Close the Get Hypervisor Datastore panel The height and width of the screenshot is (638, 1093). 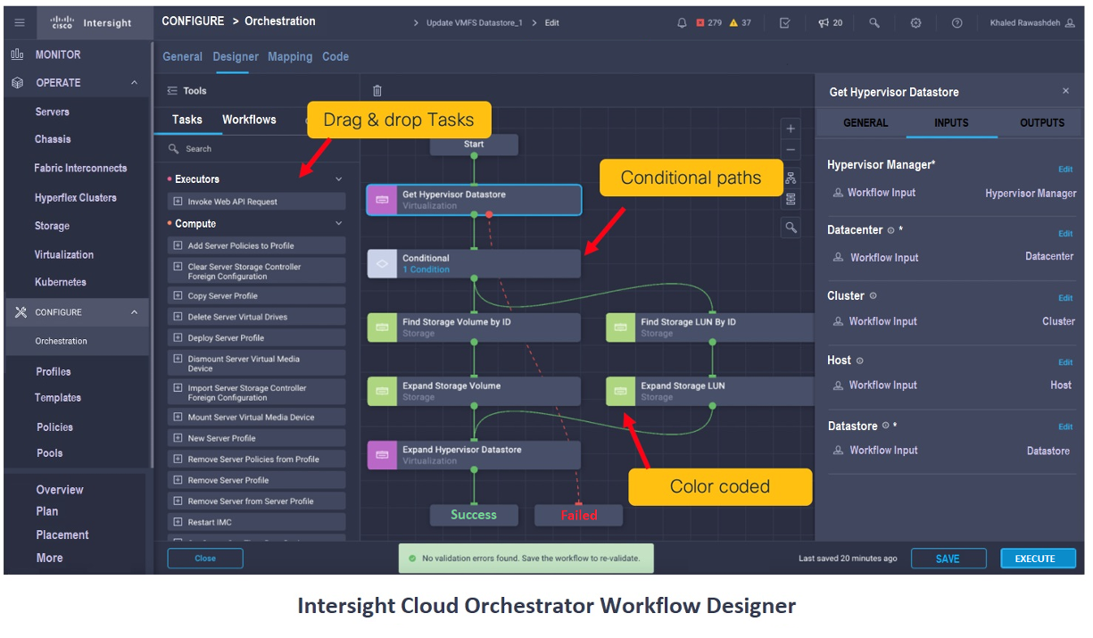click(x=1065, y=92)
